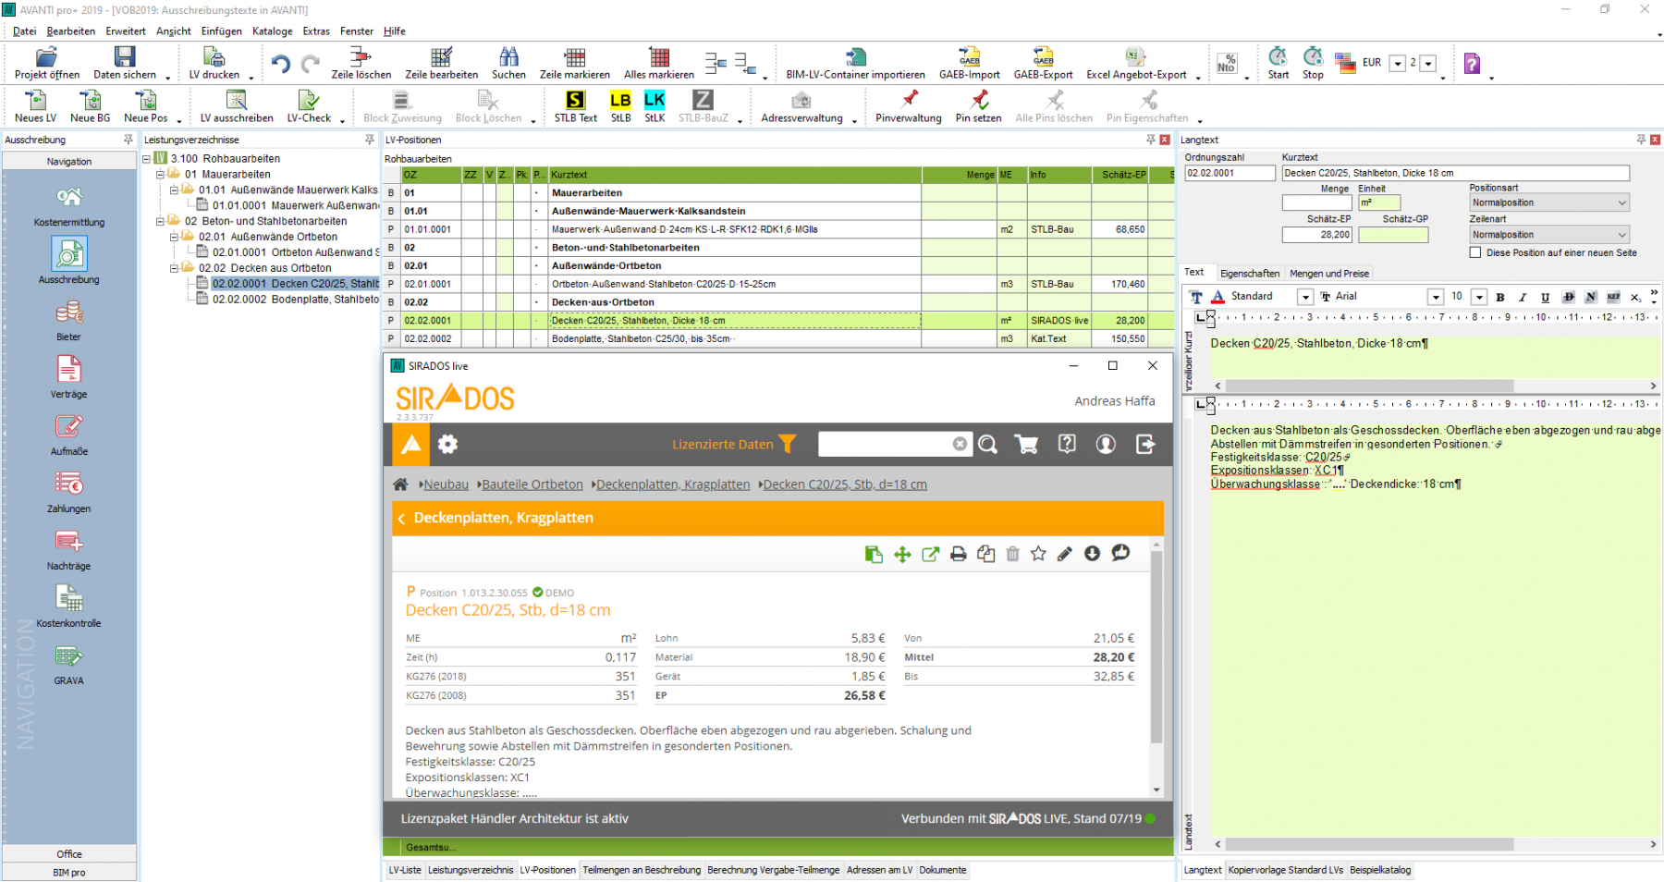Go to Deckenplatten, Kragplatten breadcrumb
Image resolution: width=1664 pixels, height=882 pixels.
(673, 484)
